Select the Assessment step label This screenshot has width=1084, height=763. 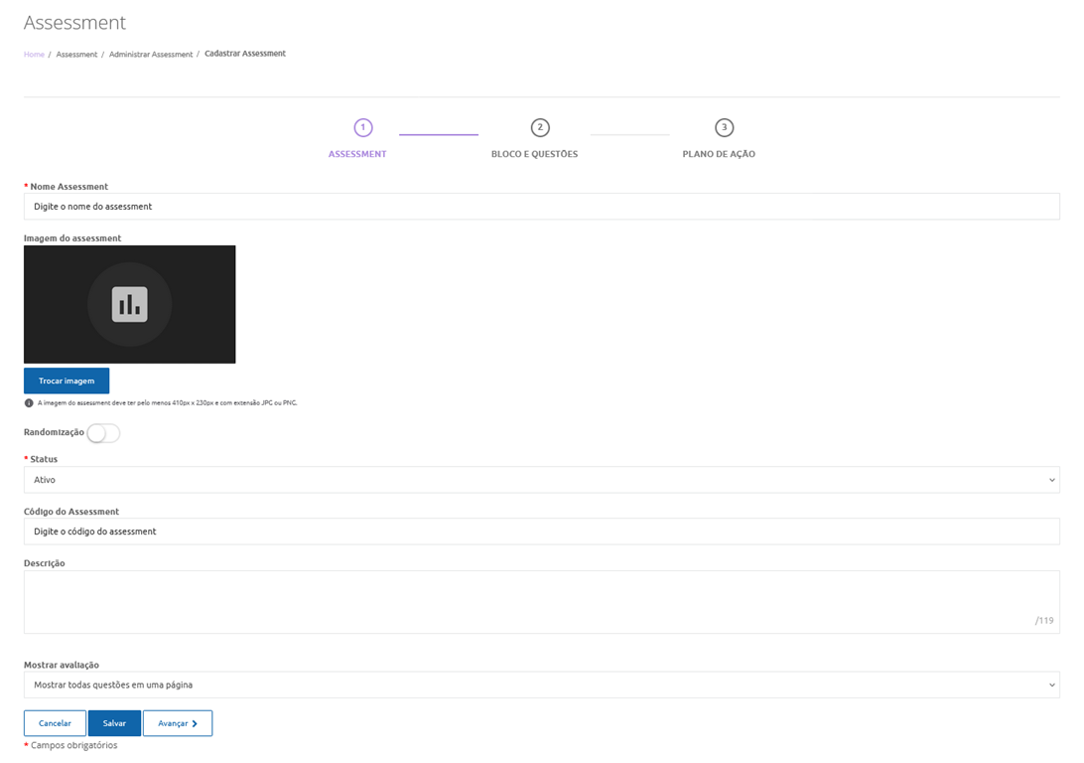point(357,155)
